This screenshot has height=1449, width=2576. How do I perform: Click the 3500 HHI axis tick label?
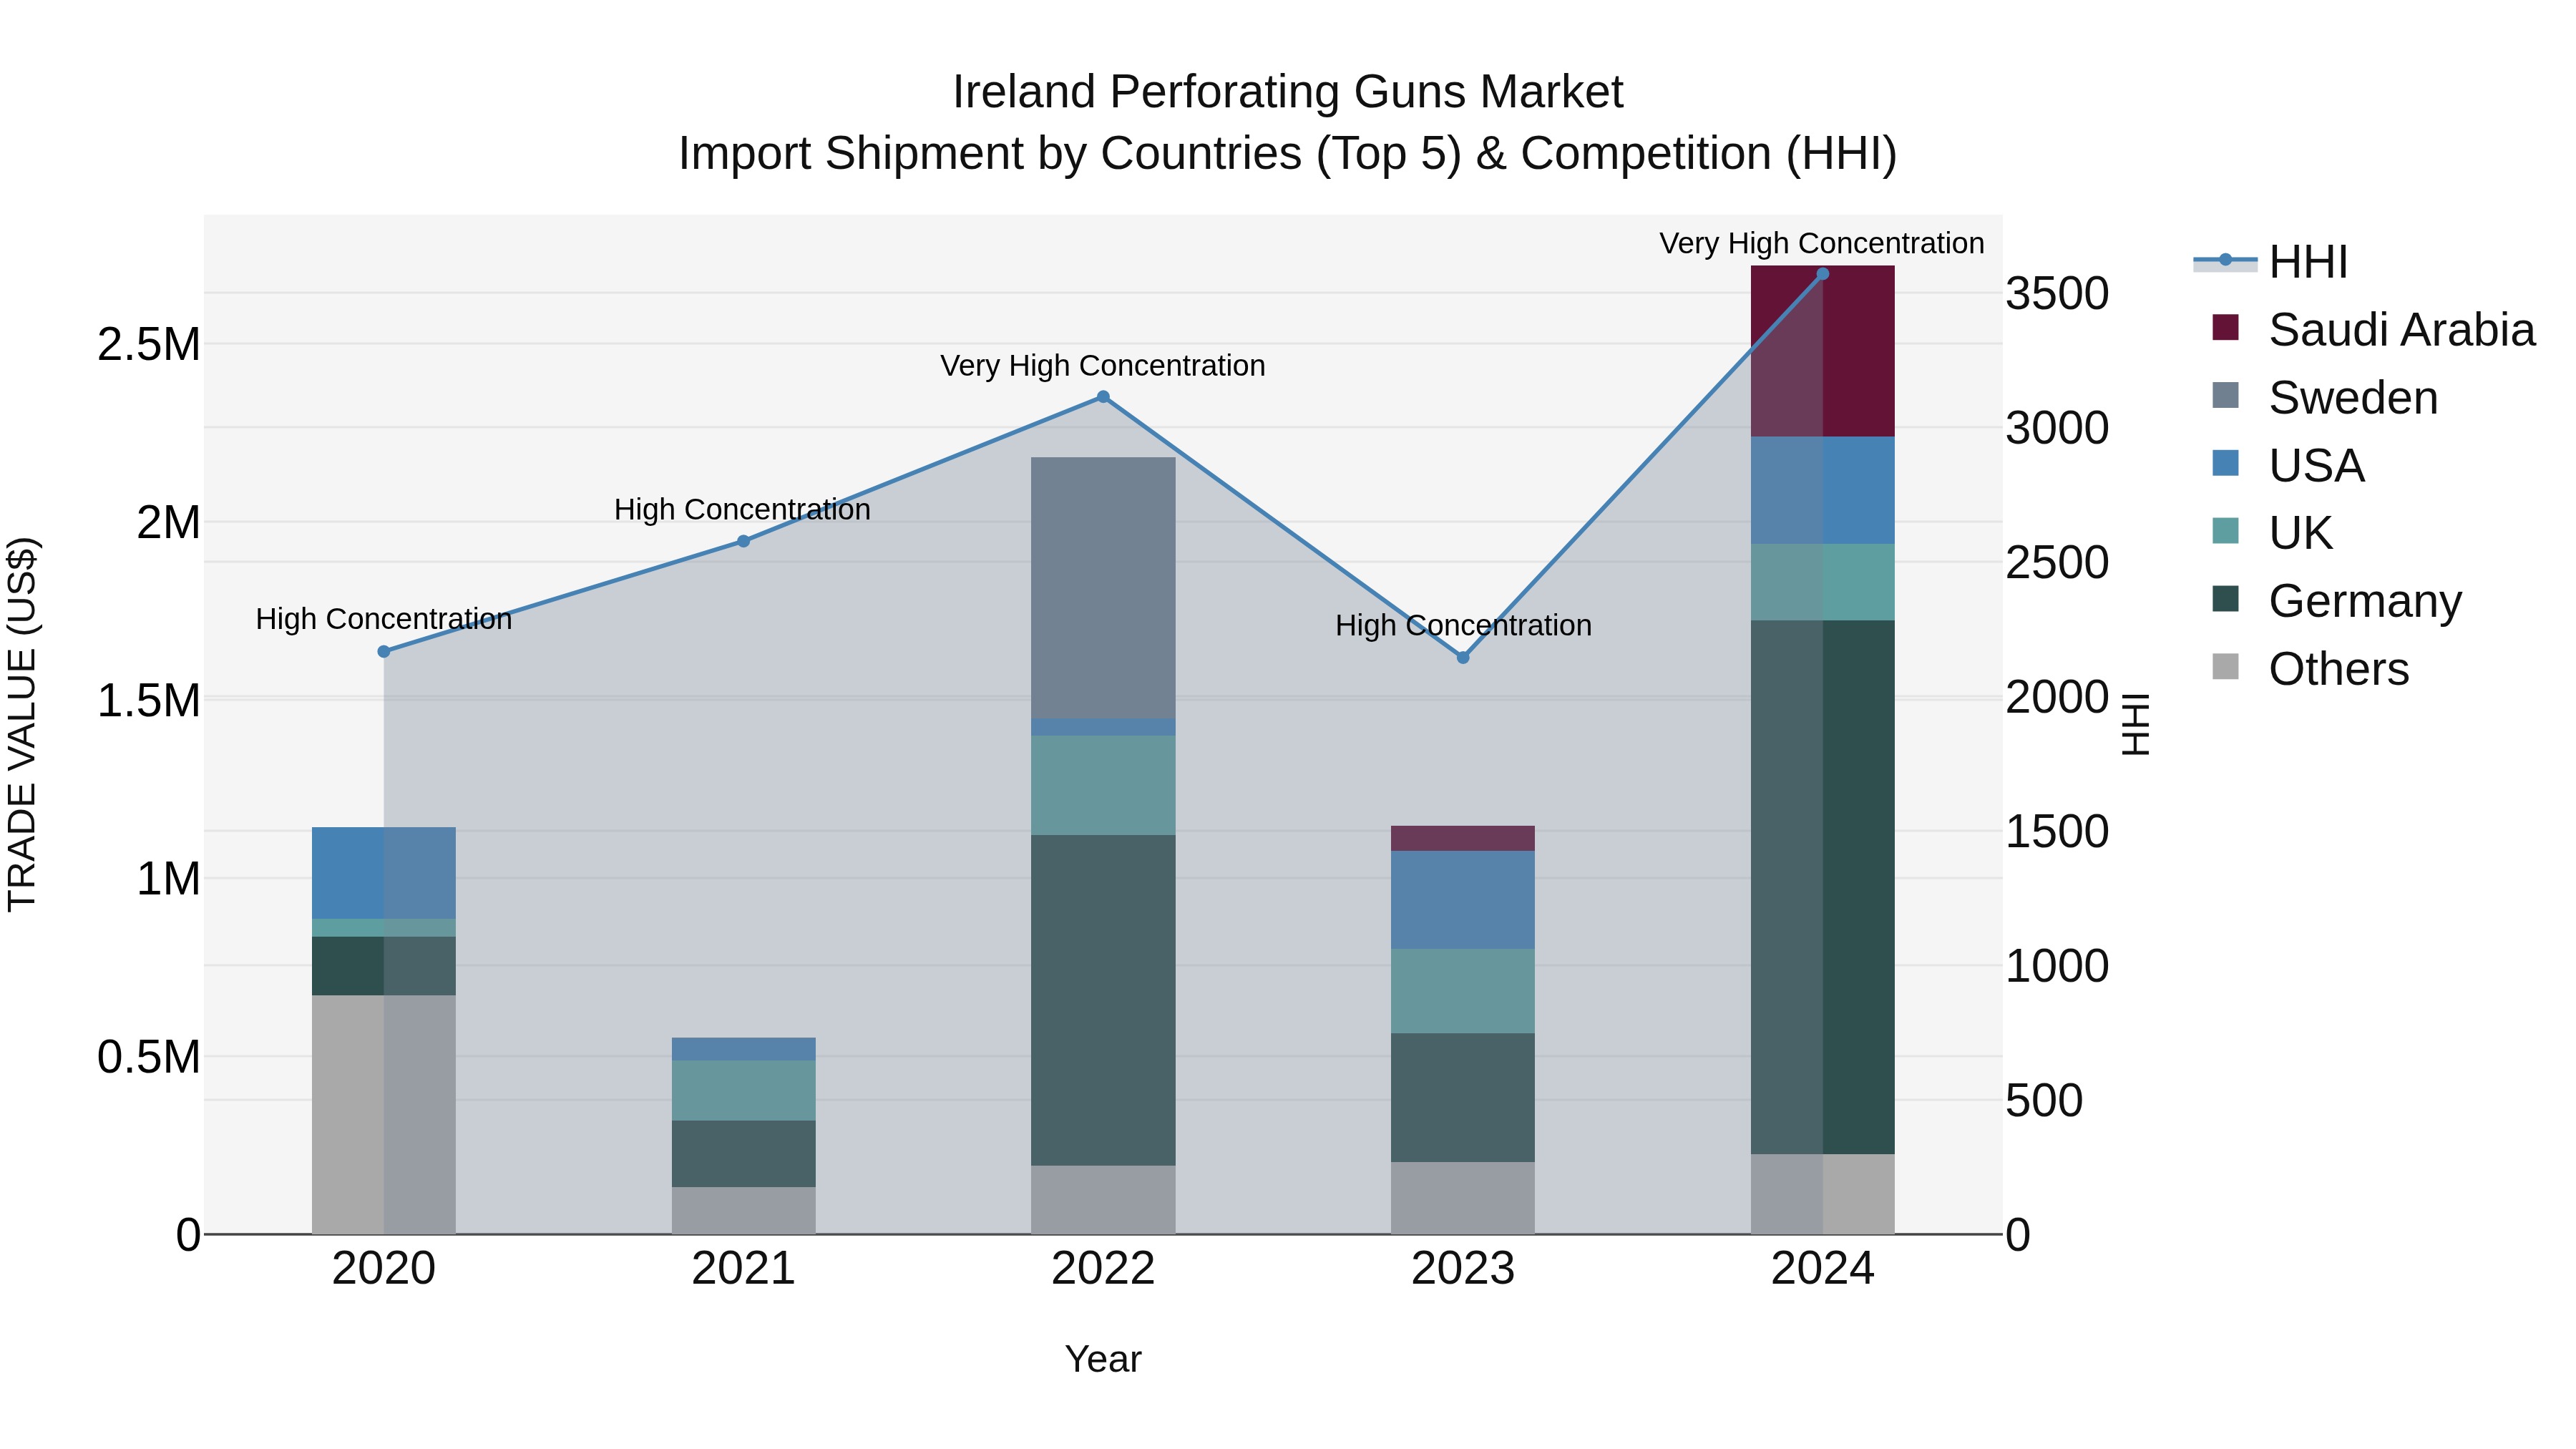click(x=2058, y=294)
